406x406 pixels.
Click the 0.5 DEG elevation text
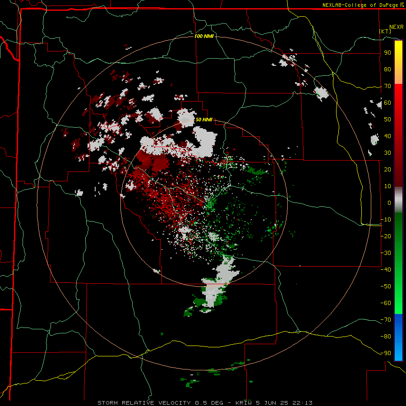[x=209, y=403]
